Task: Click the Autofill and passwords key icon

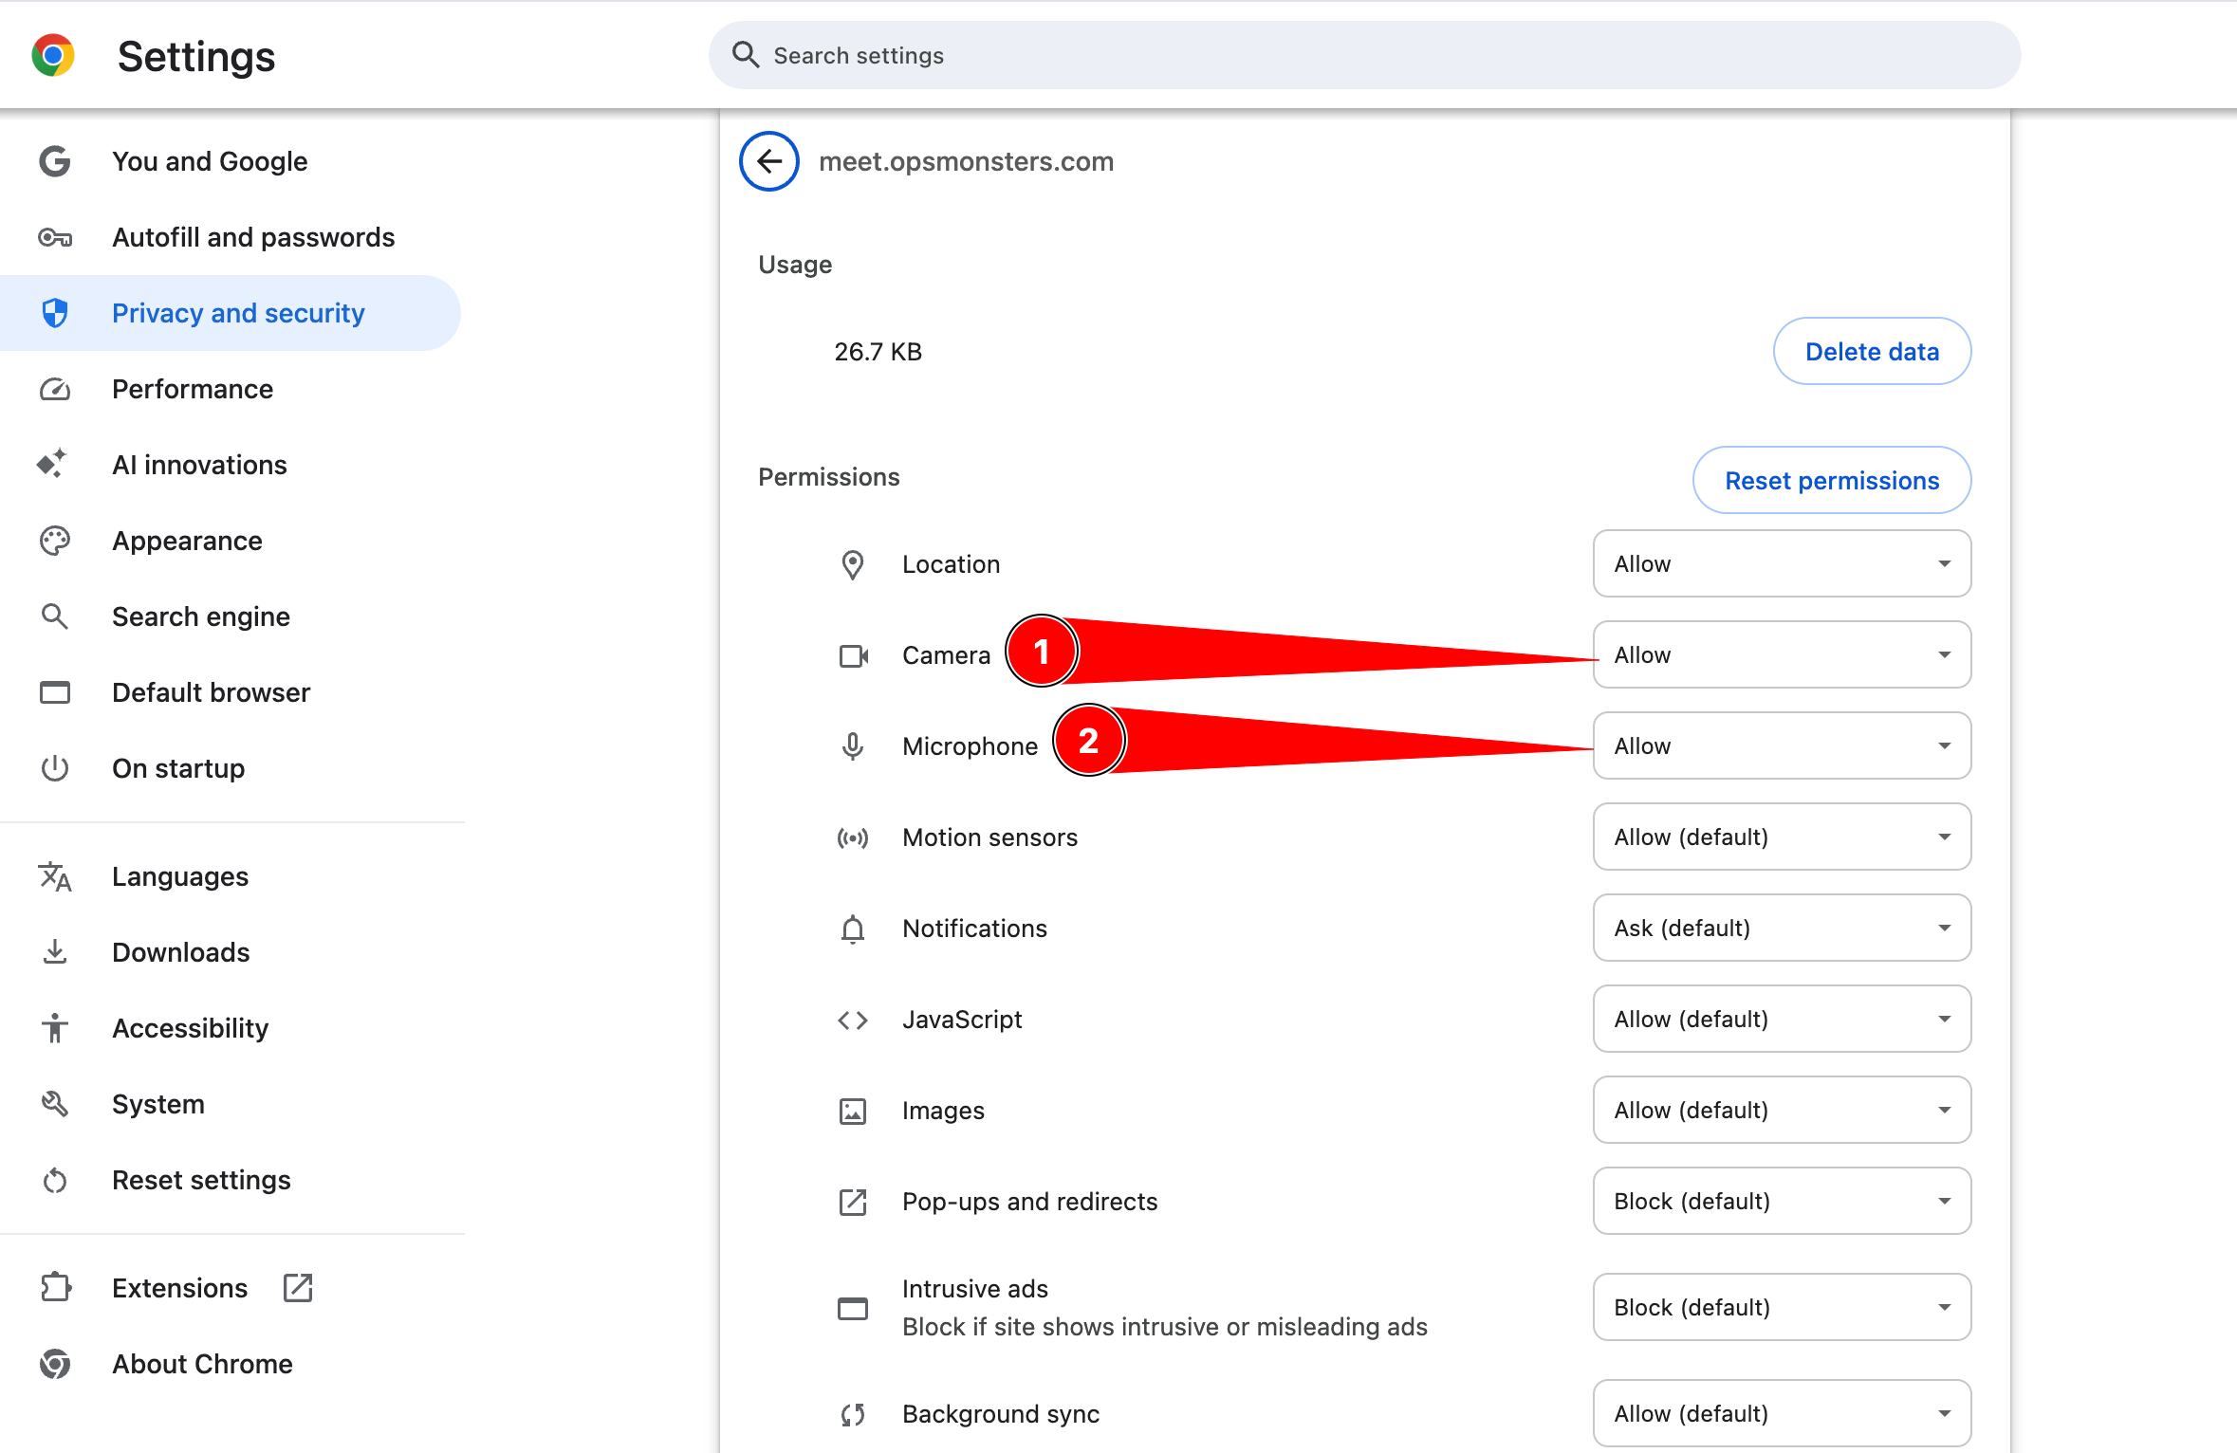Action: 55,237
